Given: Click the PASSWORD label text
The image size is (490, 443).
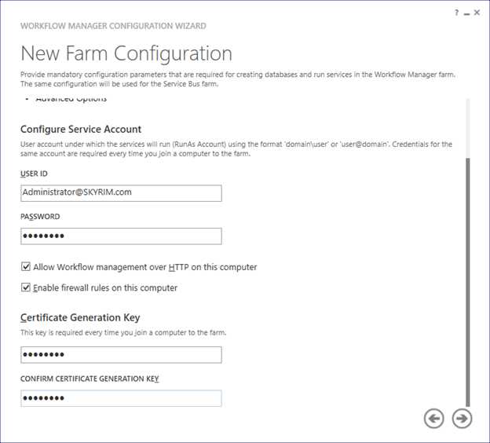Looking at the screenshot, I should point(40,217).
